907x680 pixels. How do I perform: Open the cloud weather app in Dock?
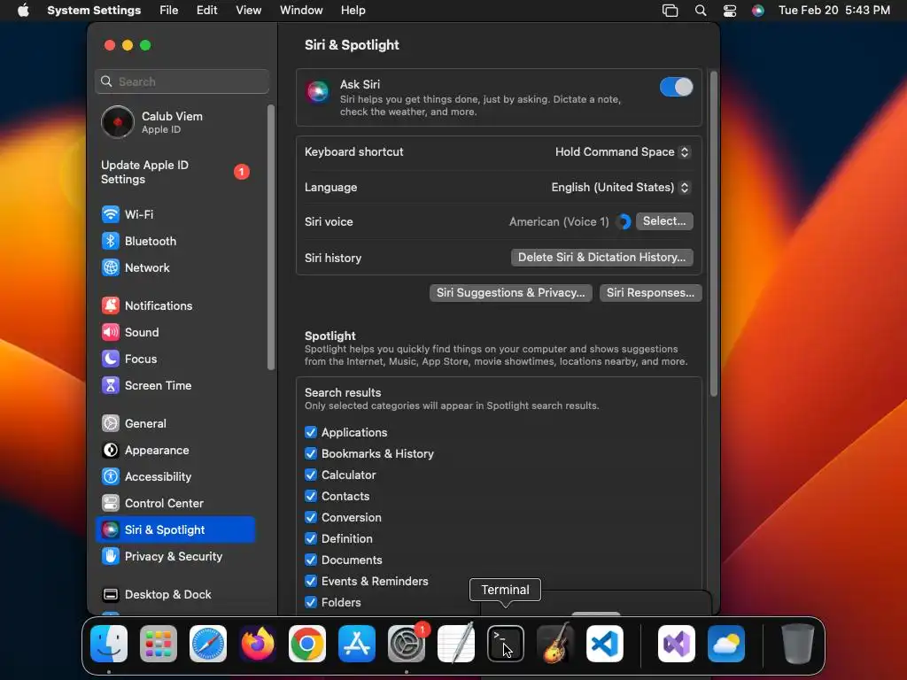click(x=726, y=644)
